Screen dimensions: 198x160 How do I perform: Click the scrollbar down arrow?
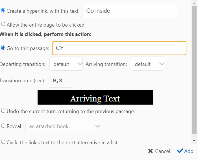pyautogui.click(x=194, y=140)
